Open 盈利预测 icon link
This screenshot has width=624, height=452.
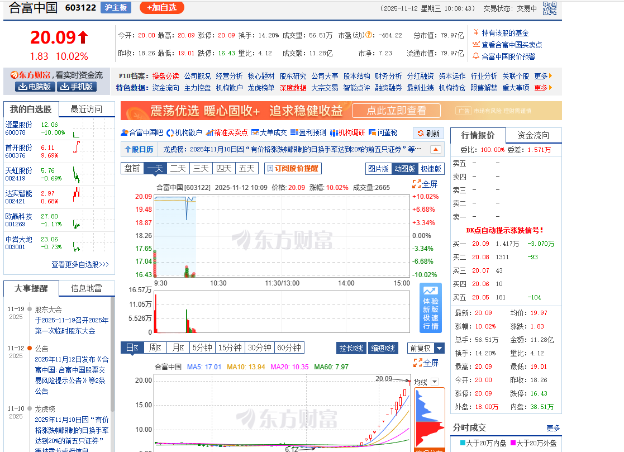pos(308,132)
